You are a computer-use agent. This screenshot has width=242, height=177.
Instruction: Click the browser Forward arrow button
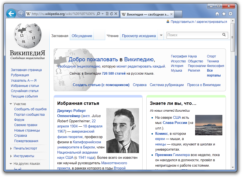click(20, 14)
